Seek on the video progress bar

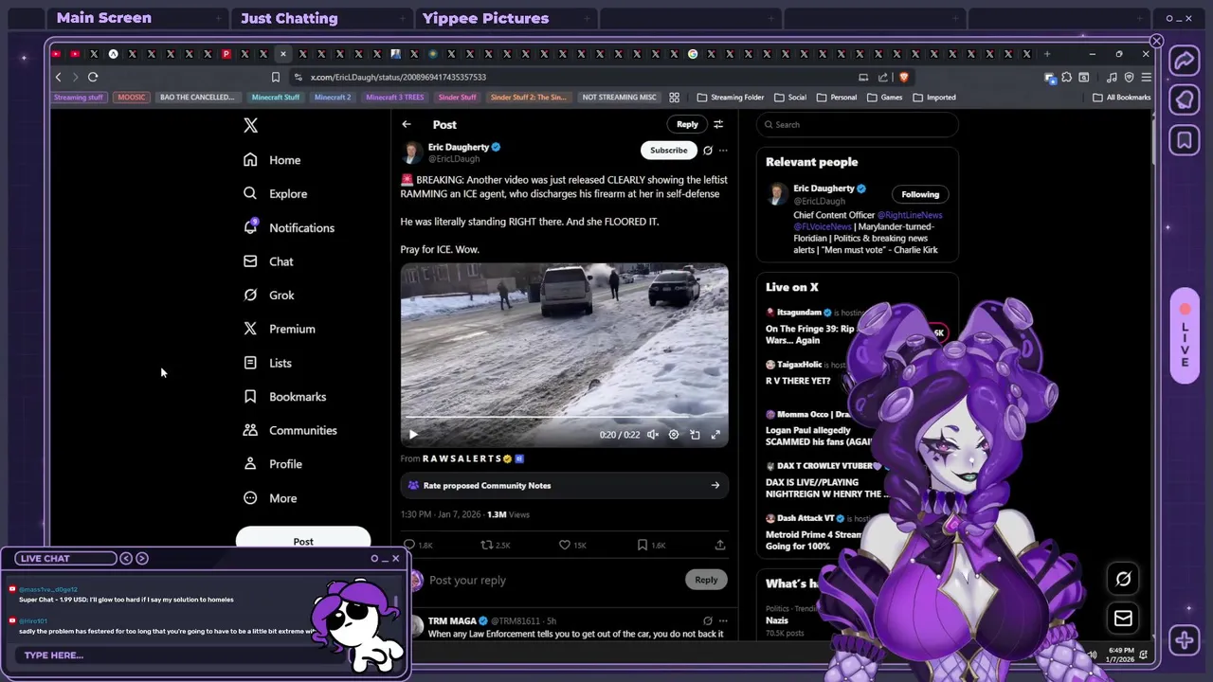click(x=564, y=416)
